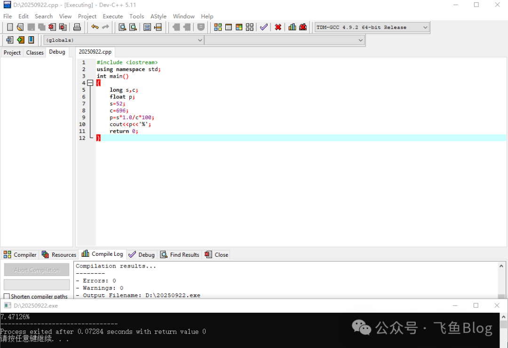Switch to the Classes side tab
The height and width of the screenshot is (348, 508).
(35, 53)
